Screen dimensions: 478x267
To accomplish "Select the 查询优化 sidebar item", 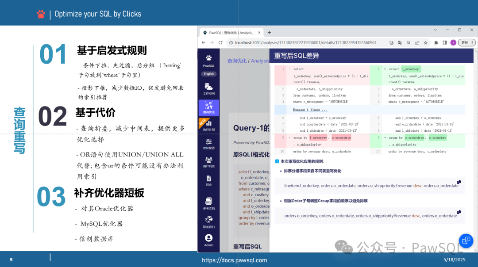I will [x=208, y=108].
